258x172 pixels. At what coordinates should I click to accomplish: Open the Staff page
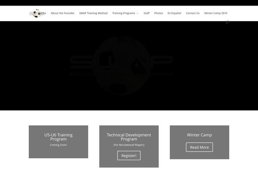tap(147, 13)
